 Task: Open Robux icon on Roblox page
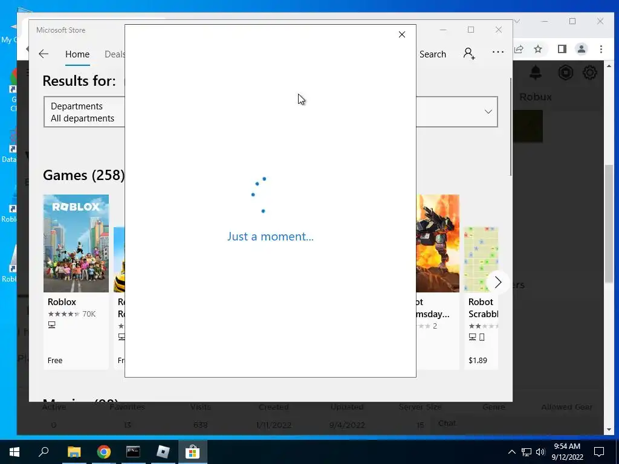565,72
